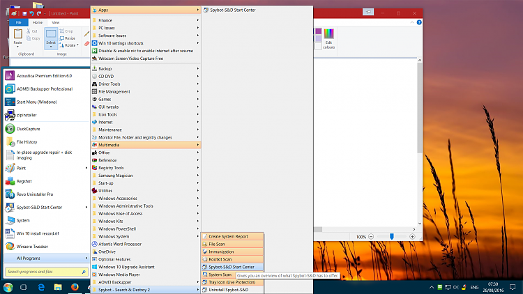Open Windows Media Player entry

[x=146, y=274]
